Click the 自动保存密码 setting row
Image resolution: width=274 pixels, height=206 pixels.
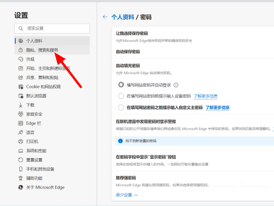click(x=193, y=52)
